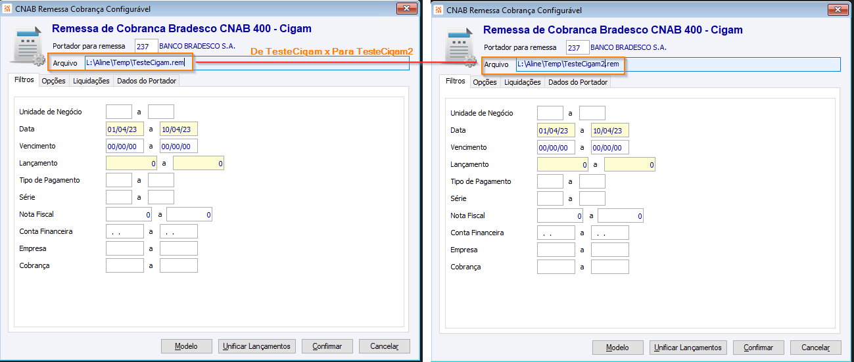Click second Série field in right window
Viewport: 854px width, 362px height.
(x=592, y=198)
